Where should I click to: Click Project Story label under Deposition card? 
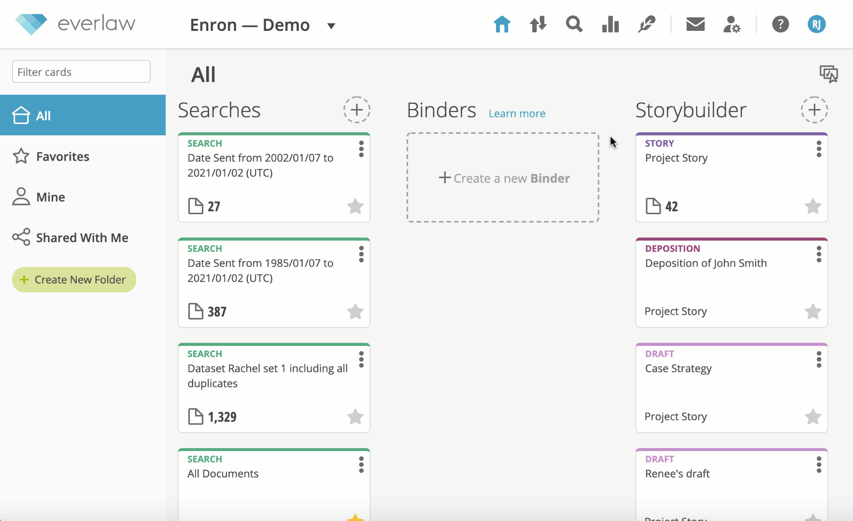pos(676,312)
